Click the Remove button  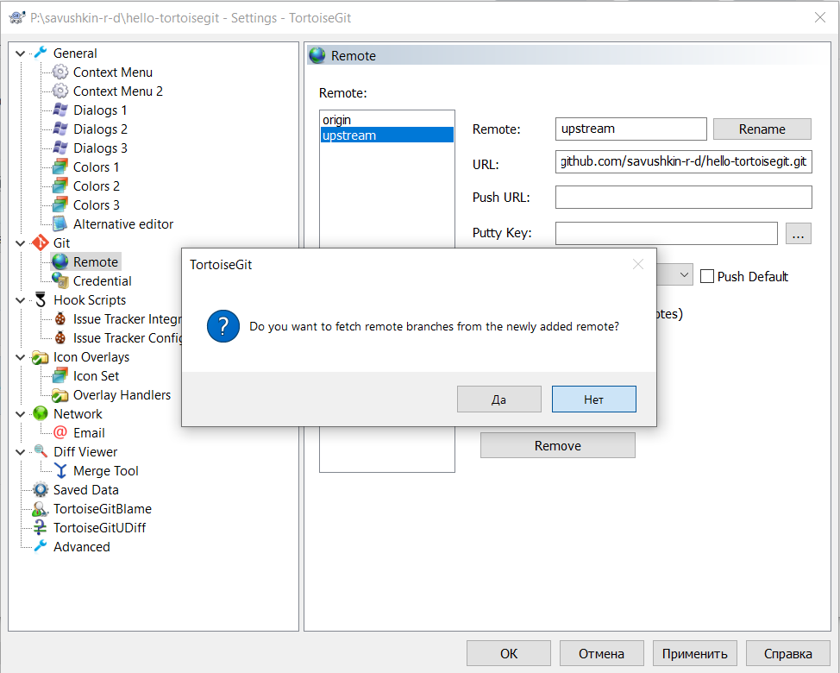point(558,445)
